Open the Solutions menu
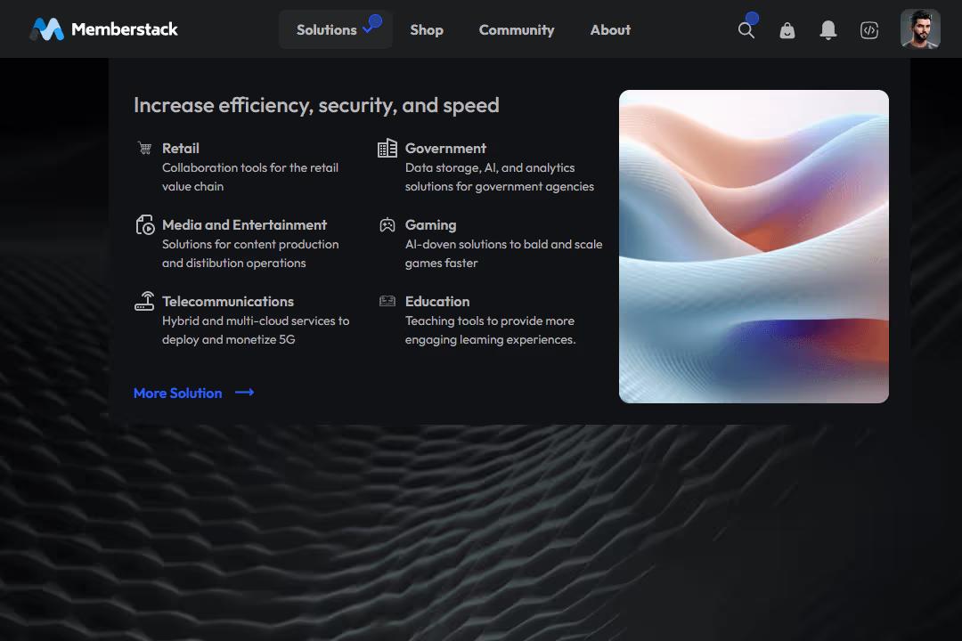962x641 pixels. (335, 29)
